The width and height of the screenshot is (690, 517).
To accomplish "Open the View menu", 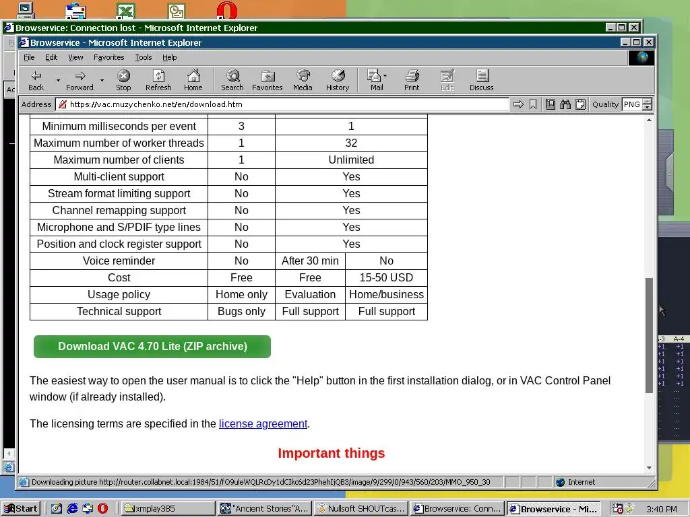I will pyautogui.click(x=75, y=57).
